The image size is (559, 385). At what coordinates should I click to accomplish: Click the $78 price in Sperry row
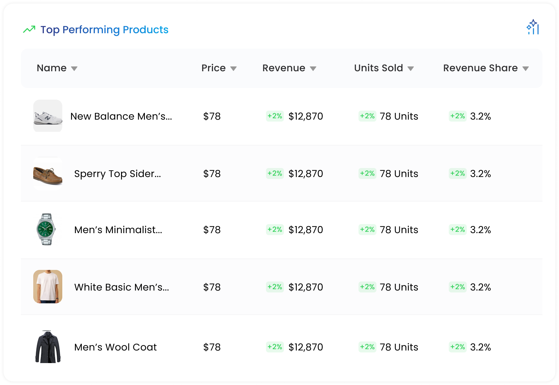click(212, 173)
